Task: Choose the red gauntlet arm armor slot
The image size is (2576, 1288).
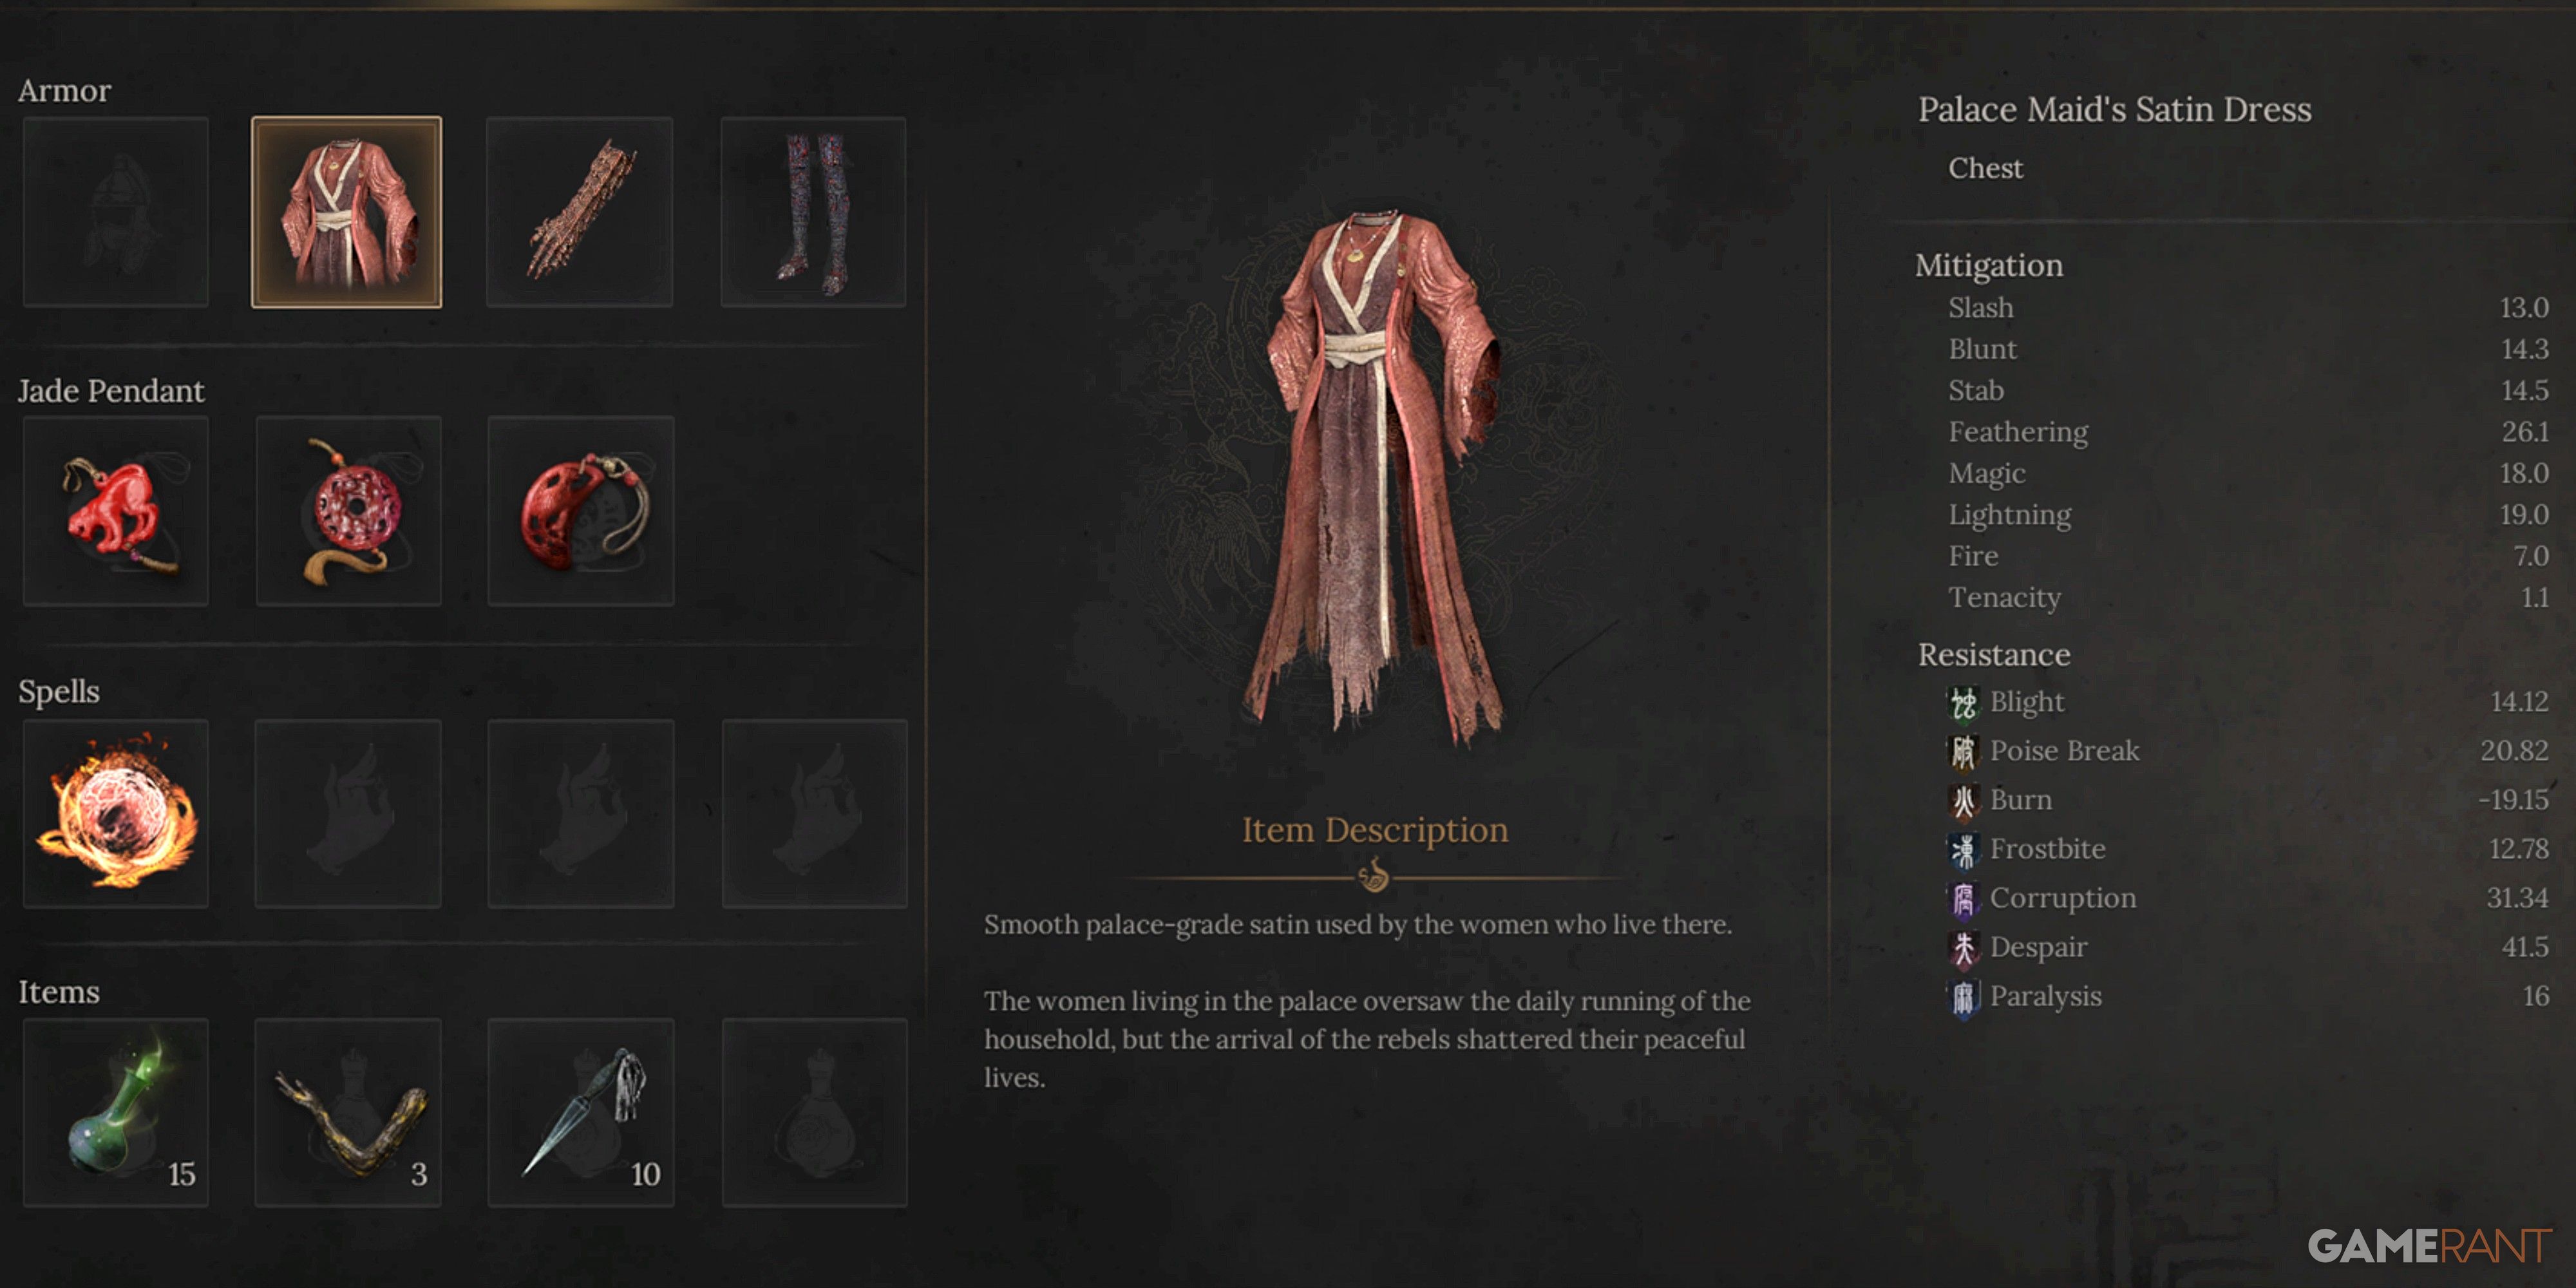Action: (580, 212)
